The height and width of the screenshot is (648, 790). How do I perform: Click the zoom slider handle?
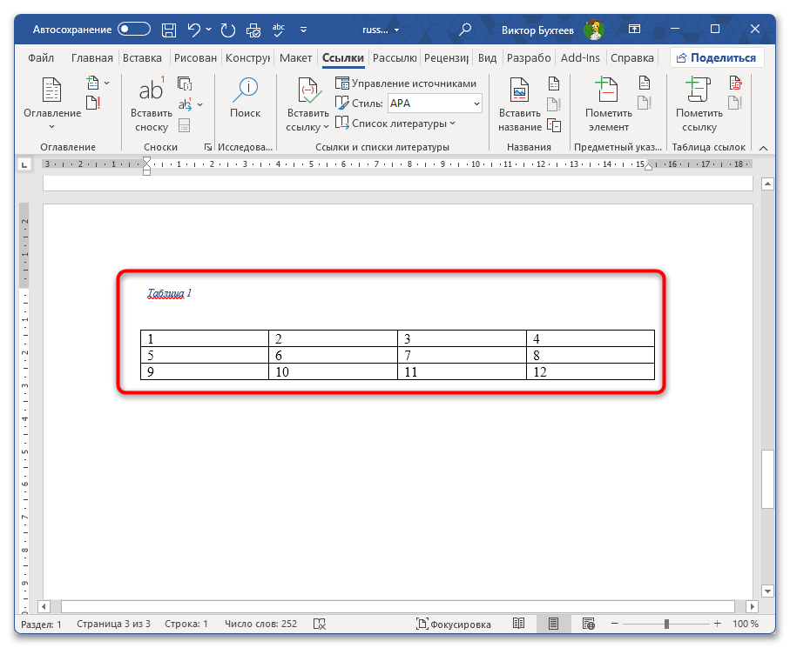(x=666, y=624)
